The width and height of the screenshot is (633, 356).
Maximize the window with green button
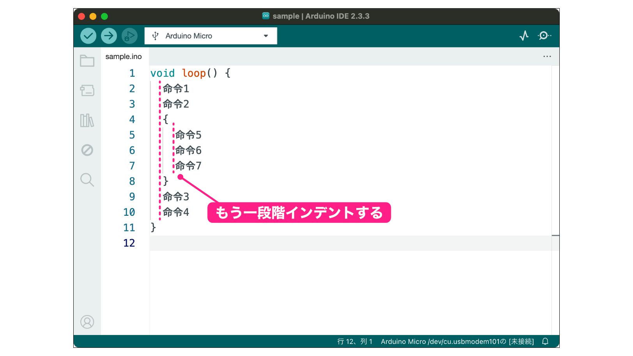(104, 16)
